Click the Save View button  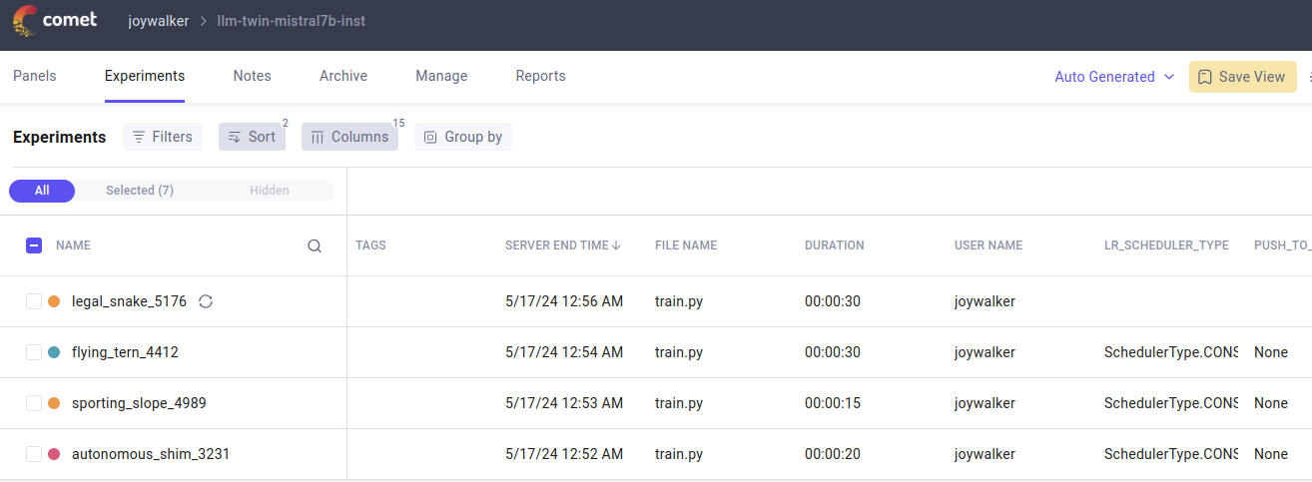coord(1242,77)
